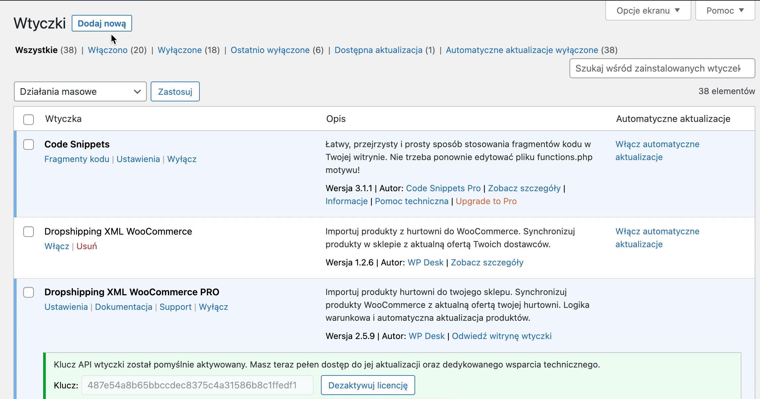
Task: Show the Wszystkie plugins filter
Action: [36, 50]
